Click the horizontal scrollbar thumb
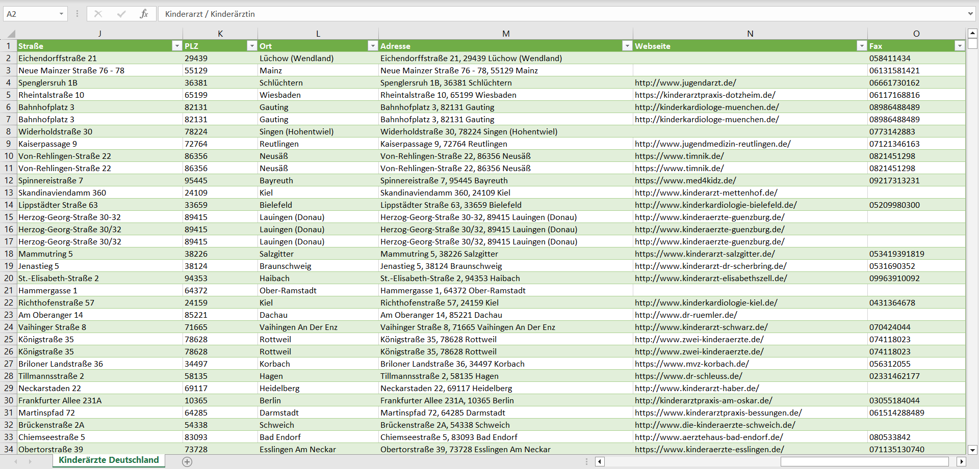The image size is (979, 469). 864,462
